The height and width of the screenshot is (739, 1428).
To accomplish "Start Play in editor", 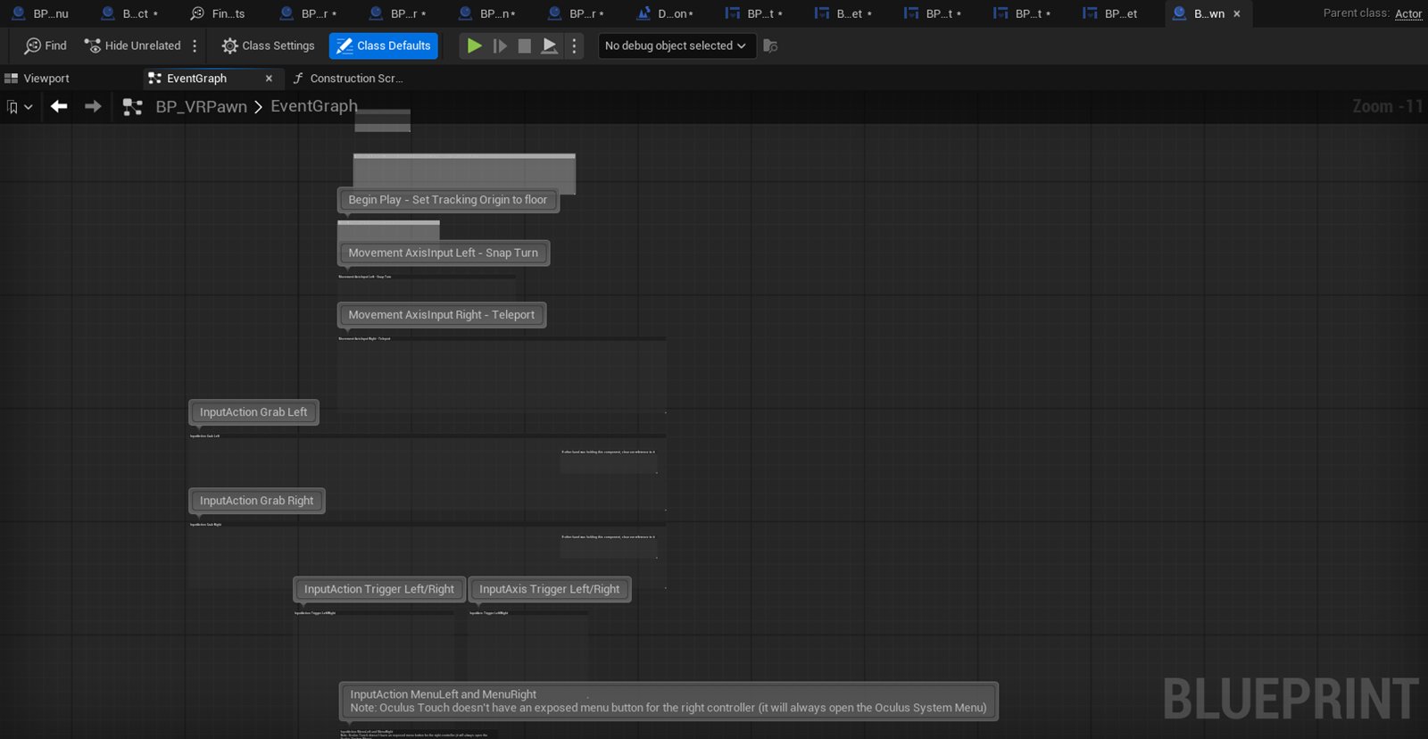I will point(475,46).
